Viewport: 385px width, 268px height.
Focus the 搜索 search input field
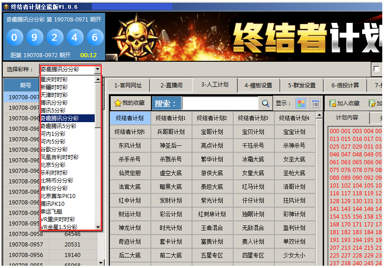[x=220, y=103]
